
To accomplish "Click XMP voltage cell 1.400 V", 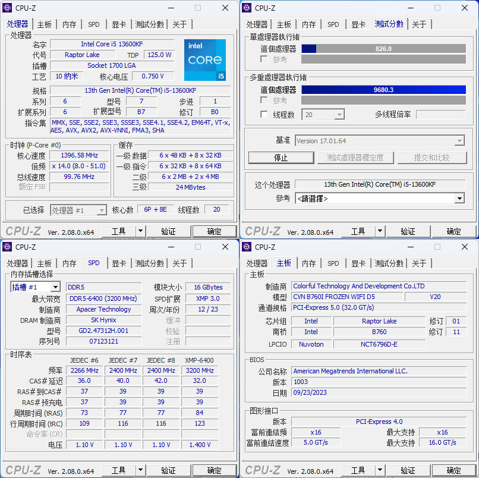I will (x=200, y=445).
